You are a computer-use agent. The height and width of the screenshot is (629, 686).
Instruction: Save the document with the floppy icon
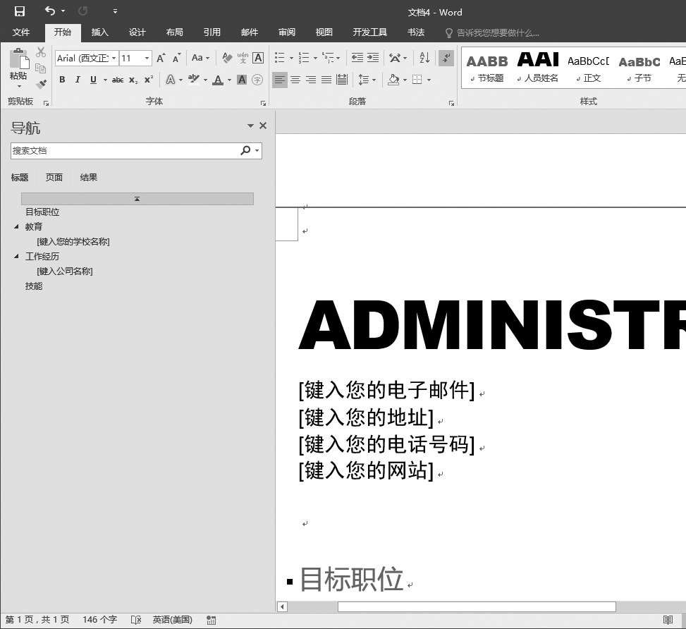pyautogui.click(x=19, y=11)
